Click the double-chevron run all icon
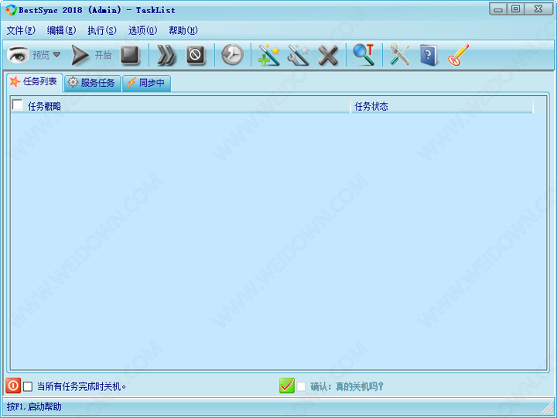 (x=166, y=56)
